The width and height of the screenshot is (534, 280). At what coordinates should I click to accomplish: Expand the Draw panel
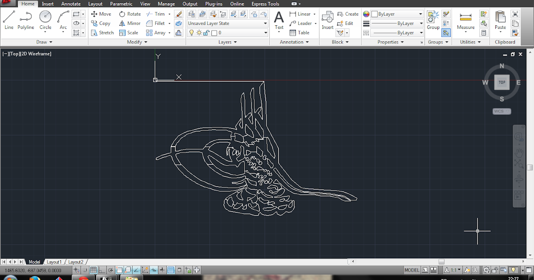click(x=44, y=42)
